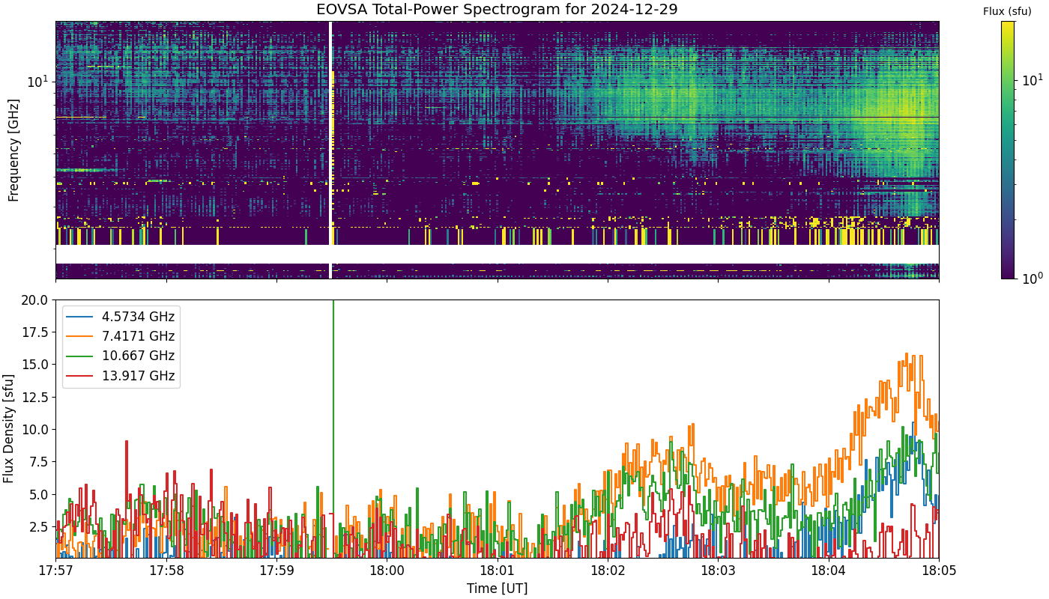Click the Flux (sfu) colorbar label
Viewport: 1049px width, 599px height.
tap(1007, 10)
